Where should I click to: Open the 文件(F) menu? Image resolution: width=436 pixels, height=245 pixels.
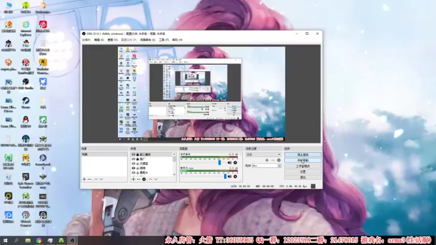click(86, 40)
